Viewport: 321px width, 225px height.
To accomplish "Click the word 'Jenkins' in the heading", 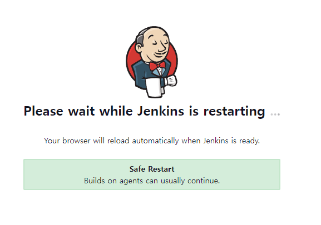I will coord(160,111).
